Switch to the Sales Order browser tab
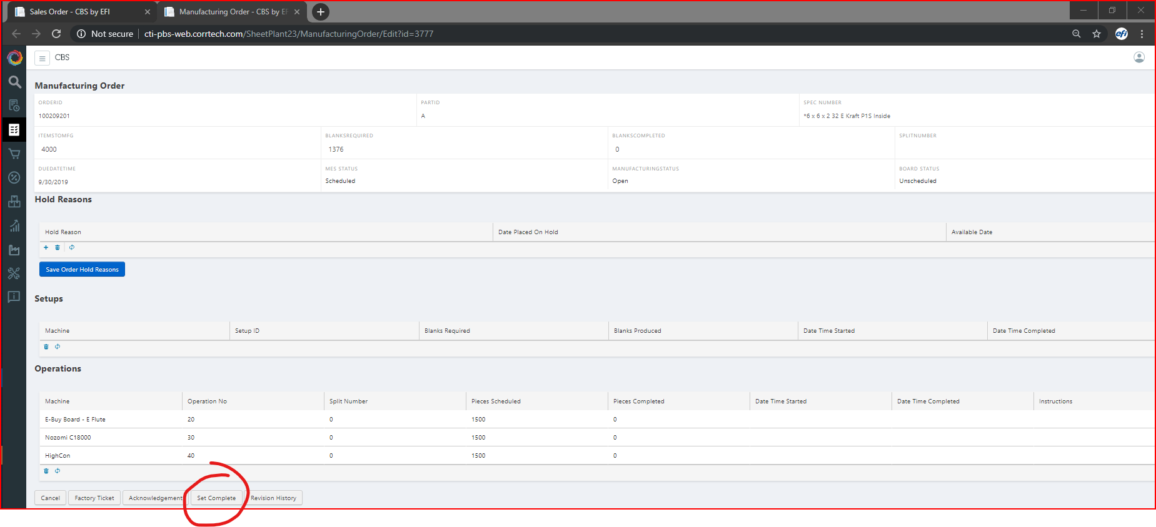1156x527 pixels. tap(81, 12)
